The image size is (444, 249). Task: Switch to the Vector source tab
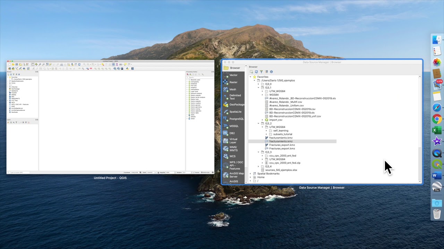(x=233, y=75)
